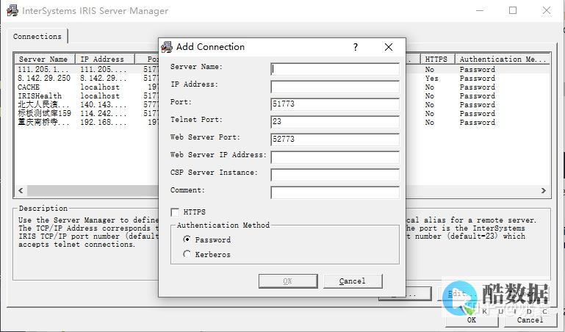Screen dimensions: 565x332
Task: Click the Server Name input field
Action: 335,69
